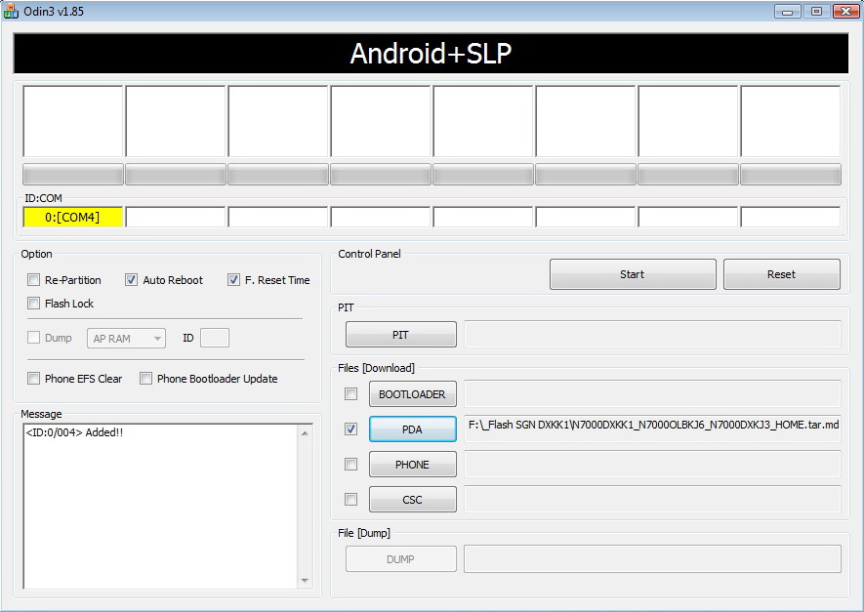Check the box beside PHONE button
The width and height of the screenshot is (864, 612).
(350, 464)
